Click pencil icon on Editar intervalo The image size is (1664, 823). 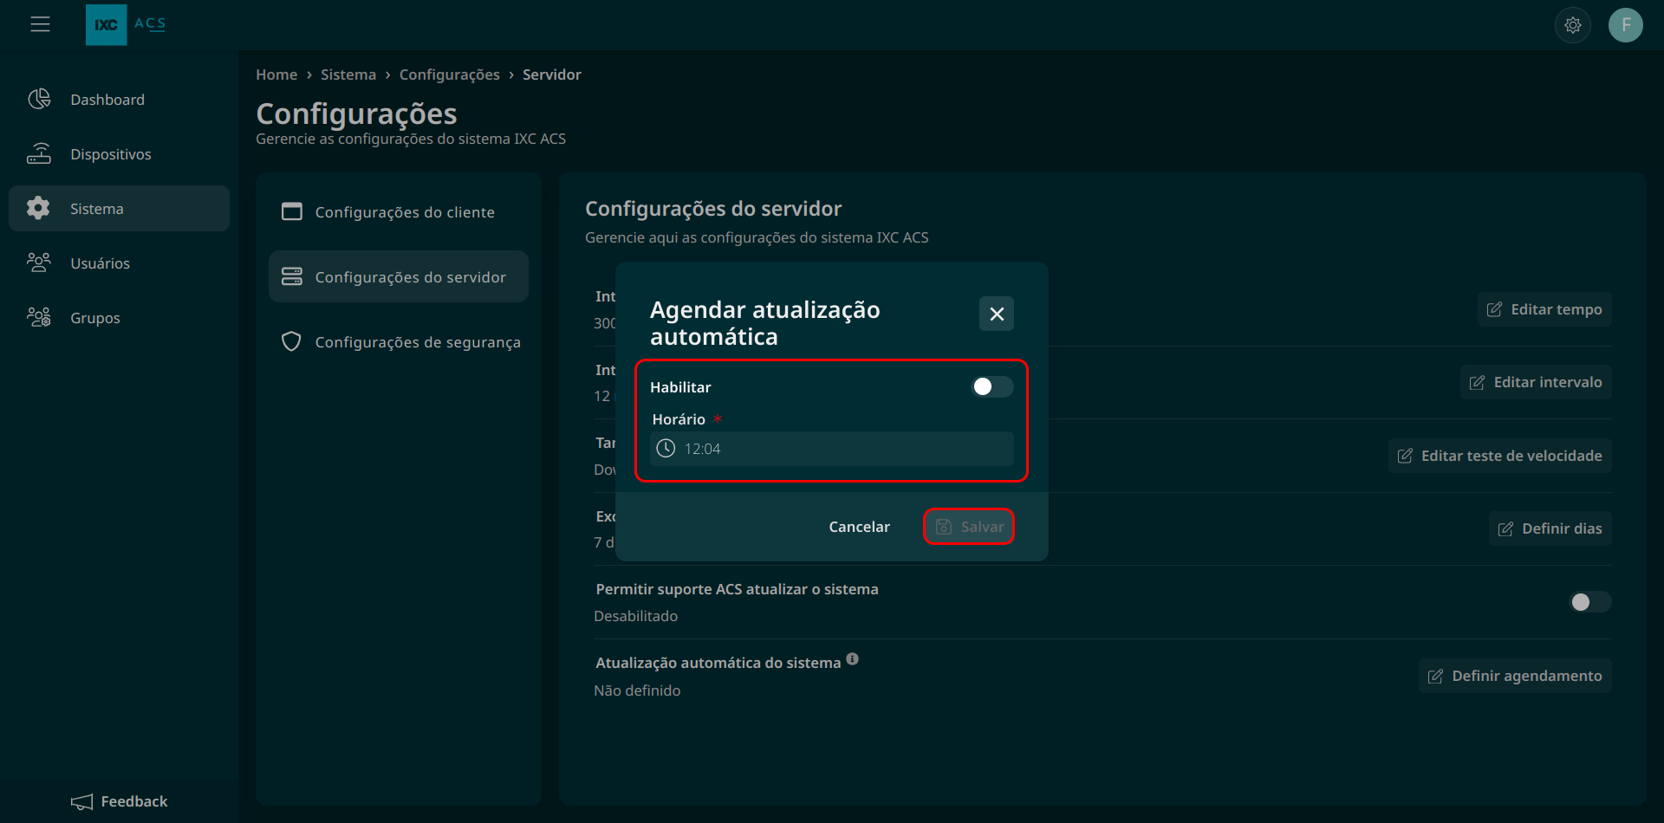click(x=1477, y=382)
